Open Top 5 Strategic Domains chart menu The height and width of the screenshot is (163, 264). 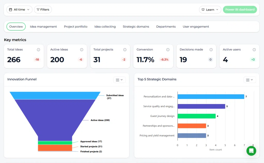[250, 80]
